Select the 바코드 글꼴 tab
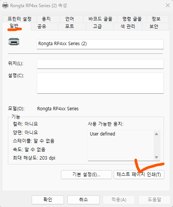173x207 pixels. click(x=100, y=19)
